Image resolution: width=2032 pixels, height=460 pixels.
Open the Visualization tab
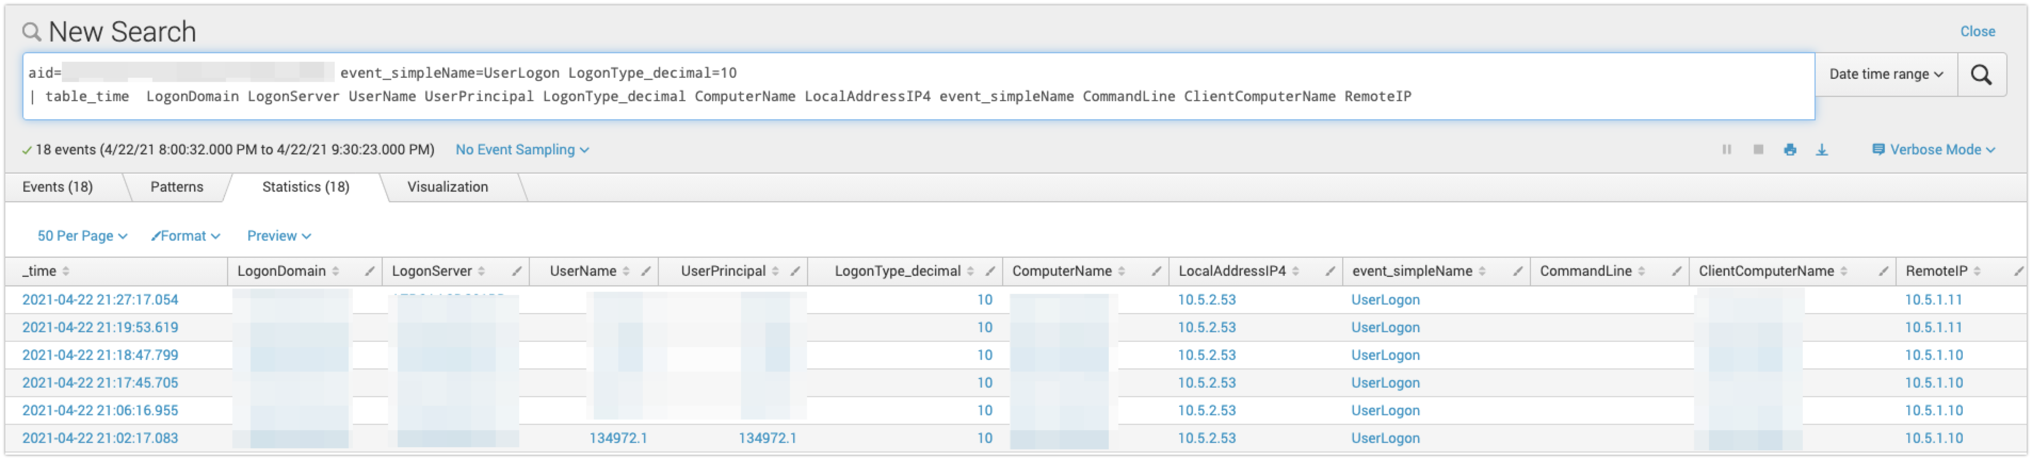(x=448, y=187)
